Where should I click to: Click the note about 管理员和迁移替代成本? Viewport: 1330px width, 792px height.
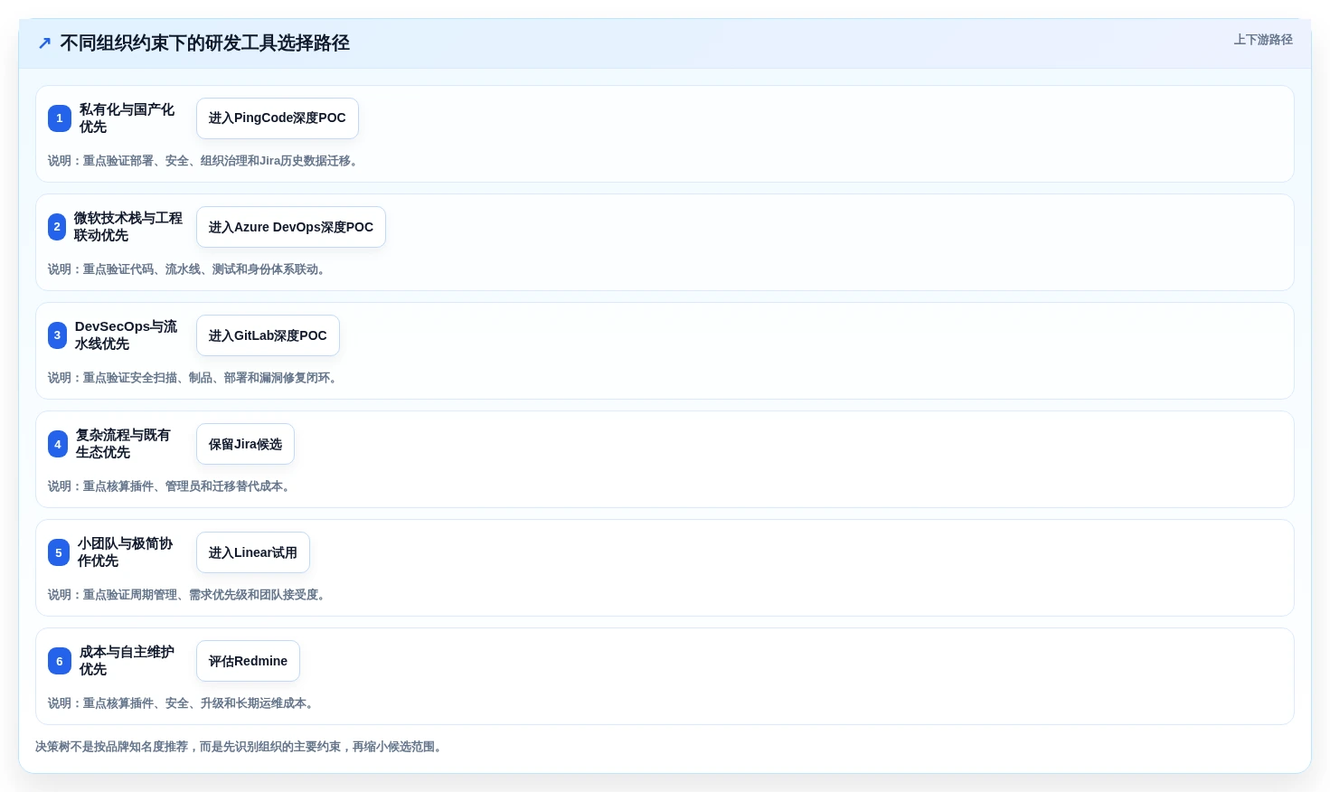tap(171, 486)
